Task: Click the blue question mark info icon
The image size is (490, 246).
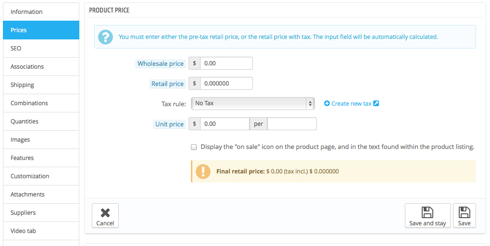Action: point(105,37)
